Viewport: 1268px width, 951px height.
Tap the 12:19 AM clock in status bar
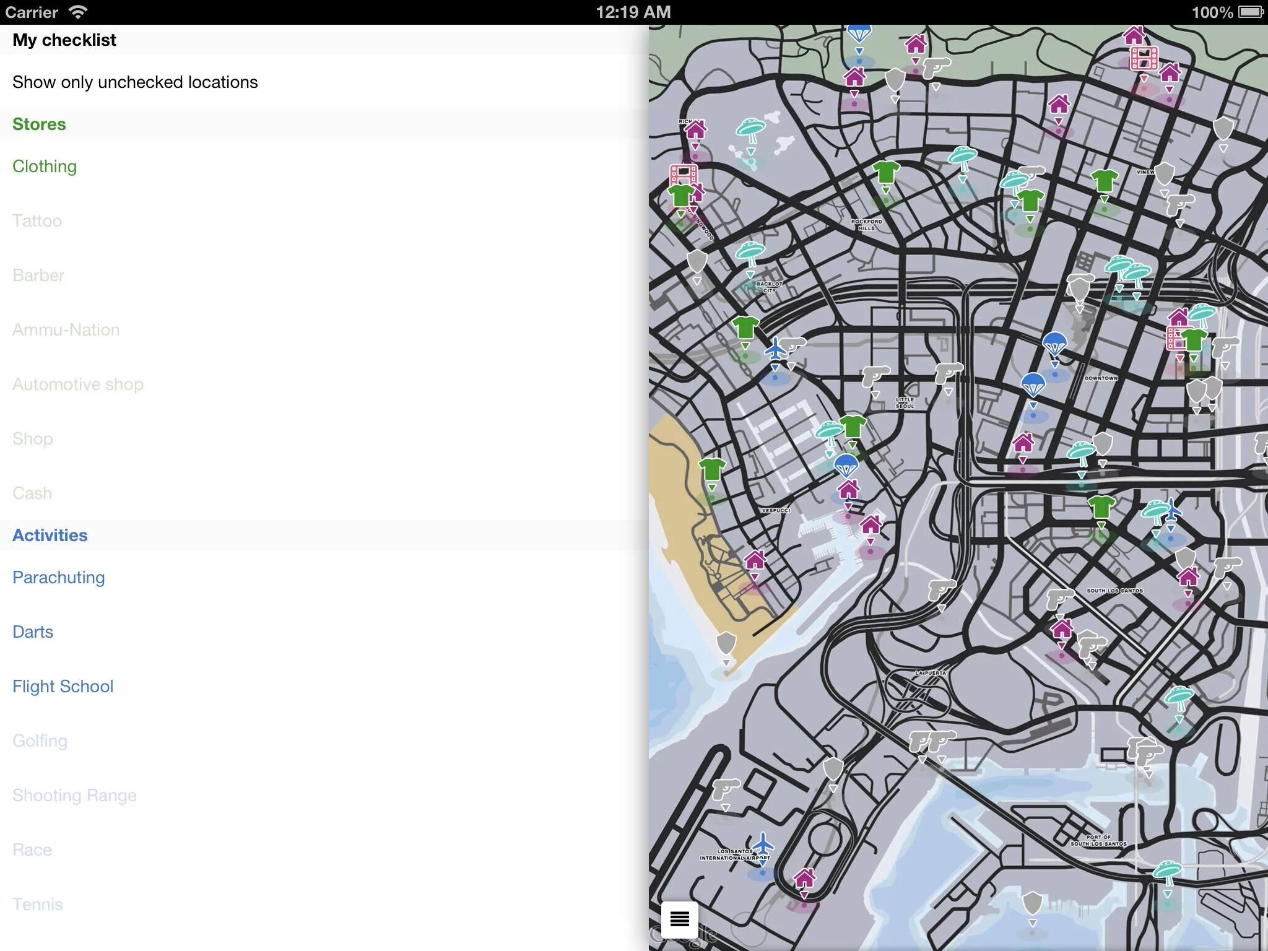[633, 12]
